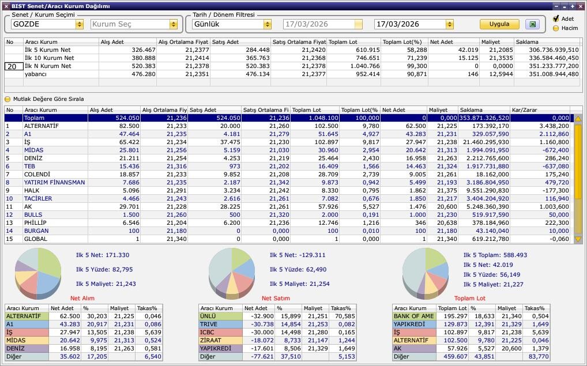Click the scroll up arrow of the broker table
587x366 pixels.
pyautogui.click(x=578, y=118)
